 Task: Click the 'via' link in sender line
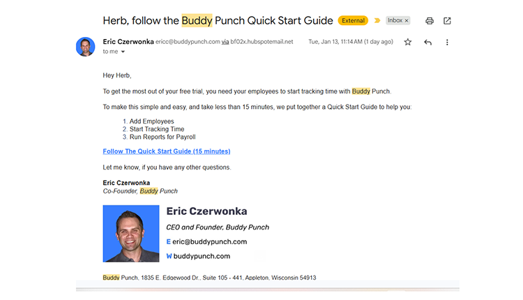pos(225,42)
